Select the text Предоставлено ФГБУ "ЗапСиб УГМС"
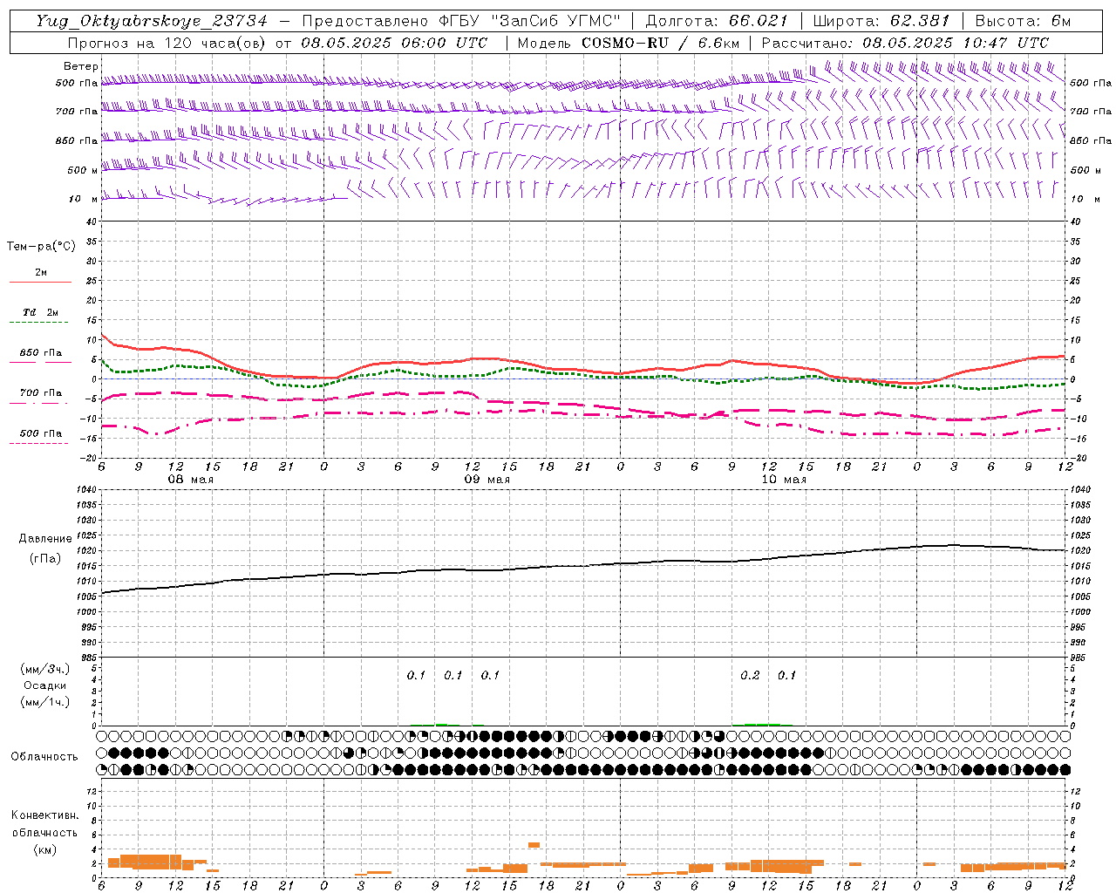This screenshot has width=1116, height=893. pos(461,21)
